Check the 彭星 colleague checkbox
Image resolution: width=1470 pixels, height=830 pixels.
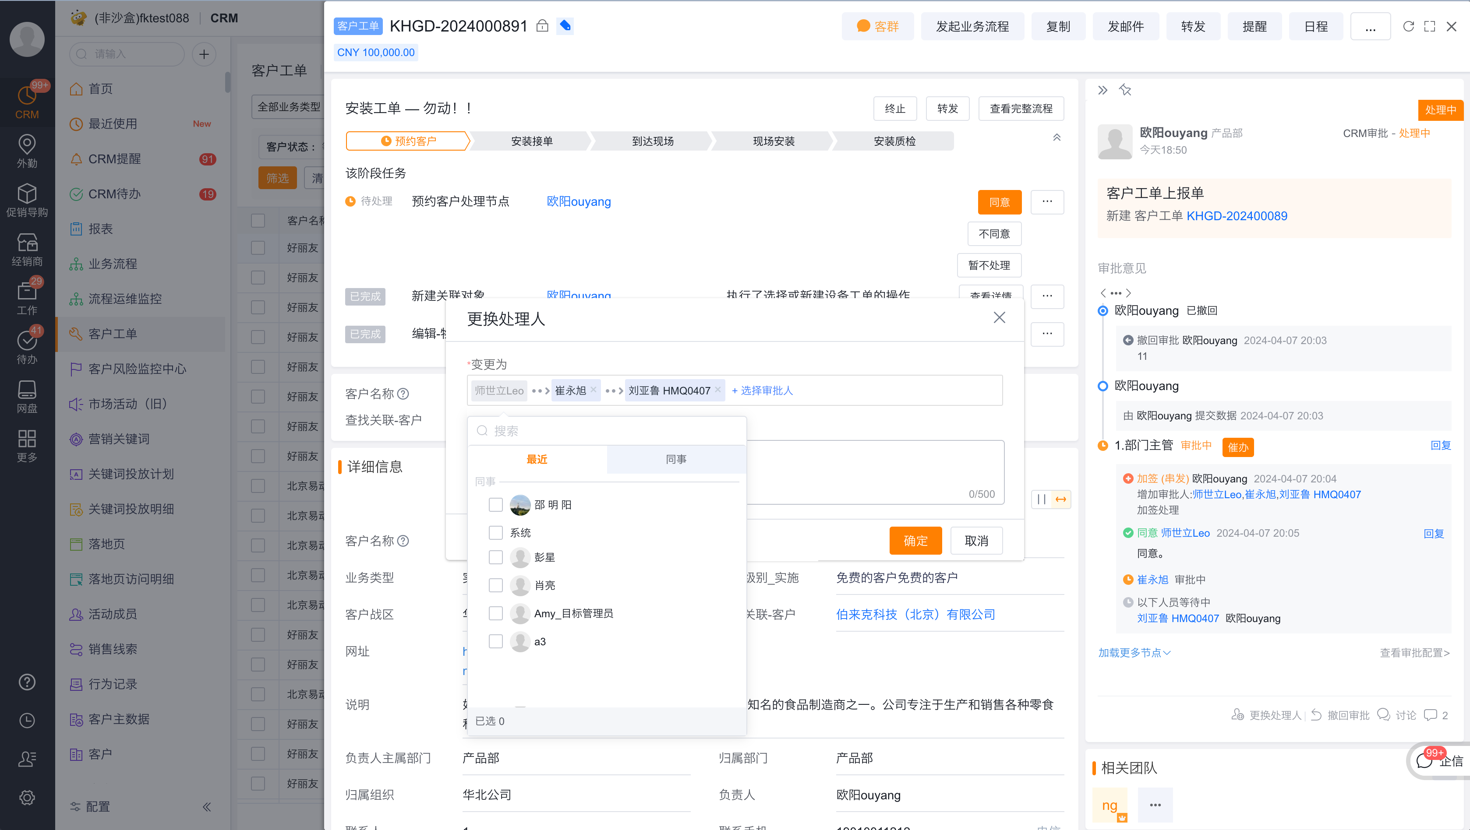tap(496, 557)
